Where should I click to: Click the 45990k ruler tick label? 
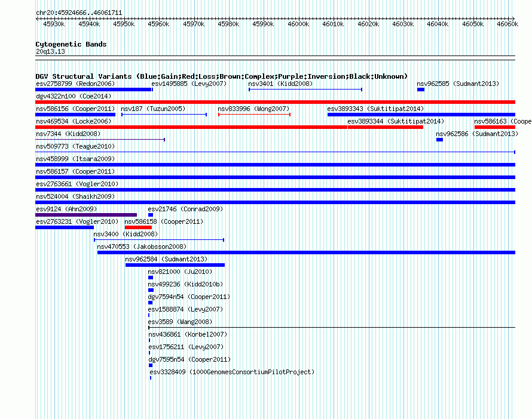(x=263, y=24)
